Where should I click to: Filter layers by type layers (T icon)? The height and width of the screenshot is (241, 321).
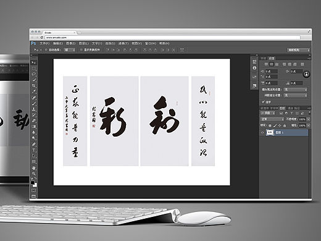291,113
